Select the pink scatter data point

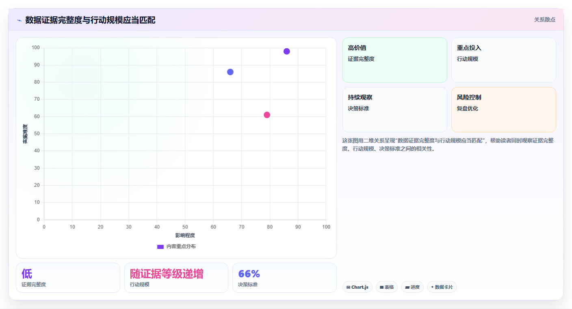(x=267, y=115)
